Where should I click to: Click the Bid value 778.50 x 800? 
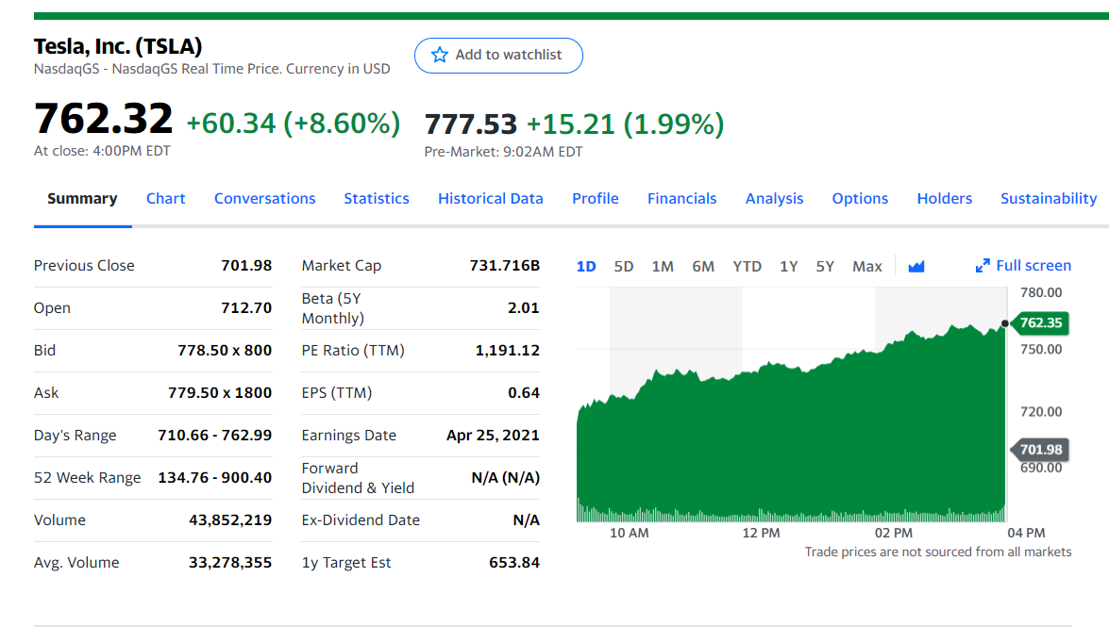pos(225,351)
